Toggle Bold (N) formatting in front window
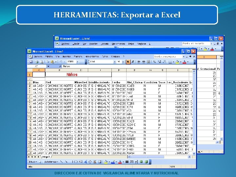Image resolution: width=236 pixels, height=177 pixels. [128, 62]
